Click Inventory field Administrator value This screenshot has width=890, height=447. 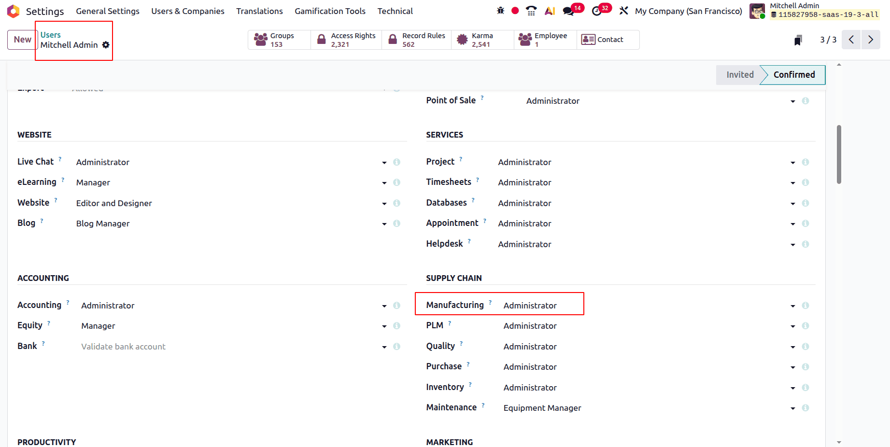pos(530,388)
